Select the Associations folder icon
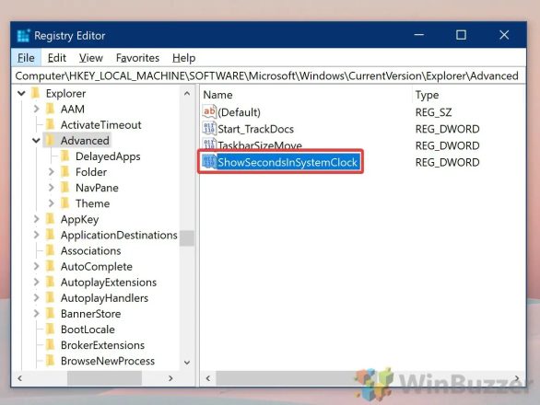 coord(51,250)
